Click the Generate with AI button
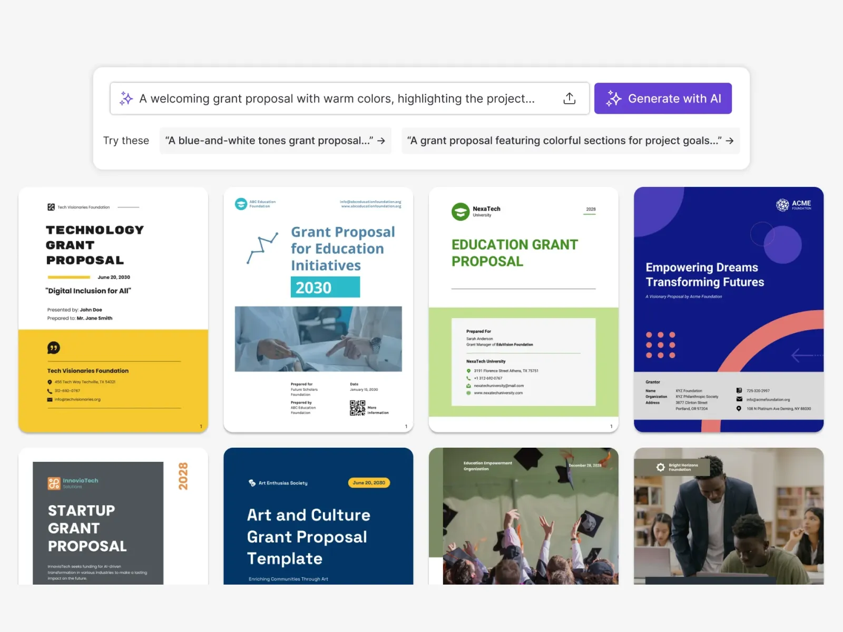Screen dimensions: 843x632 click(x=663, y=98)
